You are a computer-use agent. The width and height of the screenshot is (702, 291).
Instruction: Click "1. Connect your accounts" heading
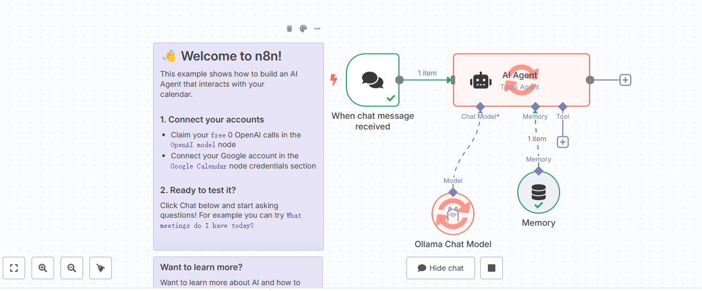click(x=212, y=120)
